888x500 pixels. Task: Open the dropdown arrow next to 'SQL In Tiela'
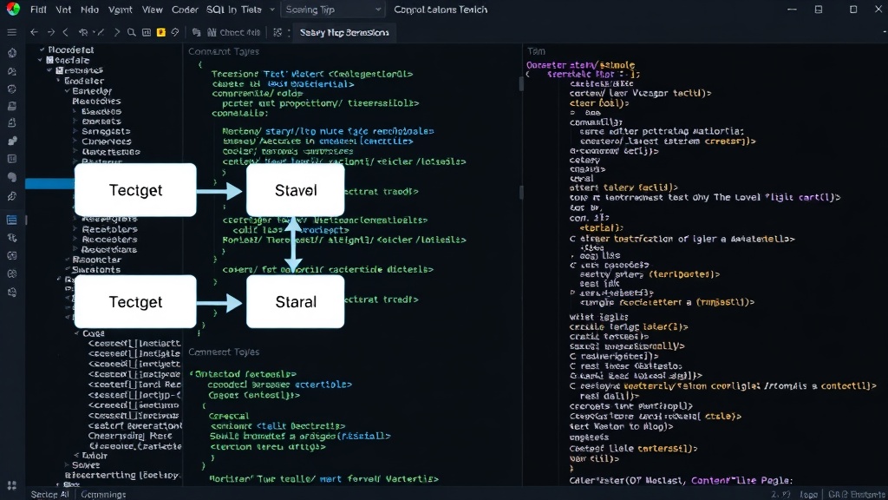[x=271, y=10]
